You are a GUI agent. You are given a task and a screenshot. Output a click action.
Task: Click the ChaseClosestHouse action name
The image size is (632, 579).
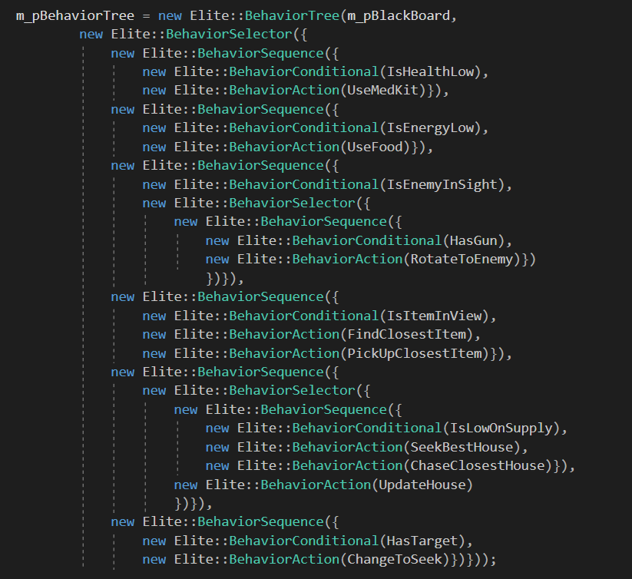tap(478, 466)
